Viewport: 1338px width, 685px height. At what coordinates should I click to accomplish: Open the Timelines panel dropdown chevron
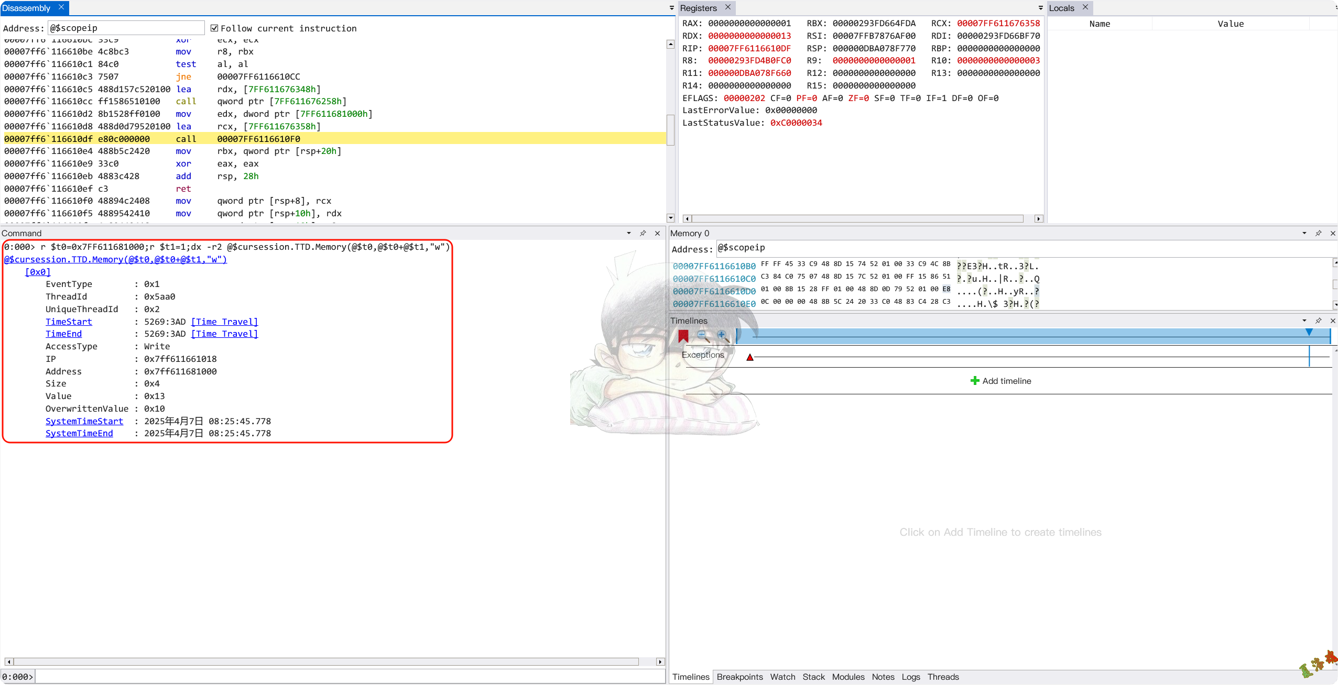click(x=1304, y=321)
